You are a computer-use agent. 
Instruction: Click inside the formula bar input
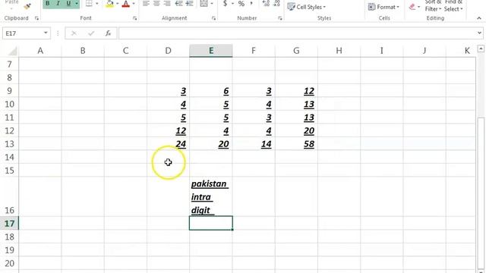click(x=297, y=33)
